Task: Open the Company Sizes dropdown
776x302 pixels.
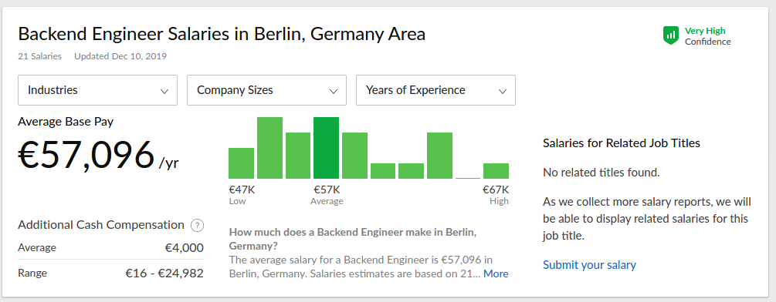Action: pos(266,90)
